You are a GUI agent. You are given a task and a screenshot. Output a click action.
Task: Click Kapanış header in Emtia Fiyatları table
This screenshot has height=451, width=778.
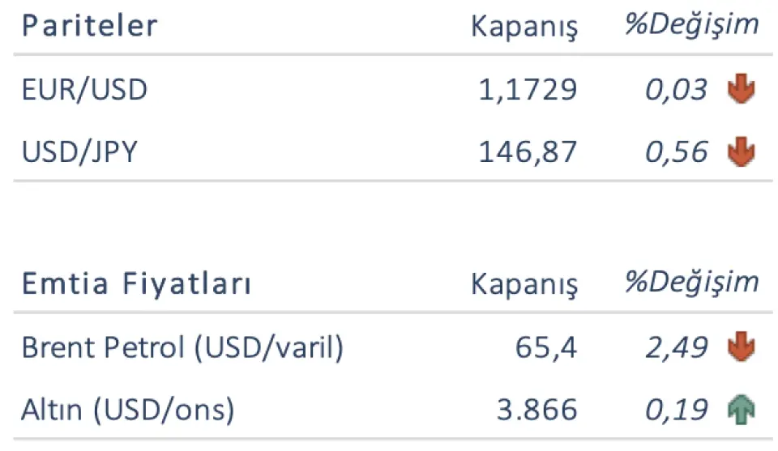point(524,285)
